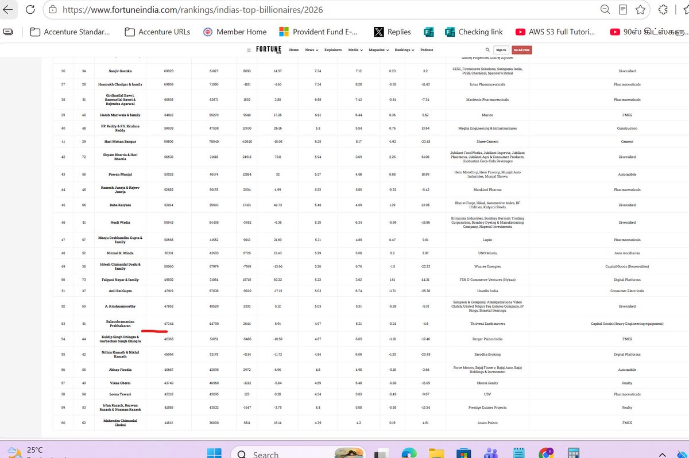
Task: Open the Checking link bookmark
Action: (473, 32)
